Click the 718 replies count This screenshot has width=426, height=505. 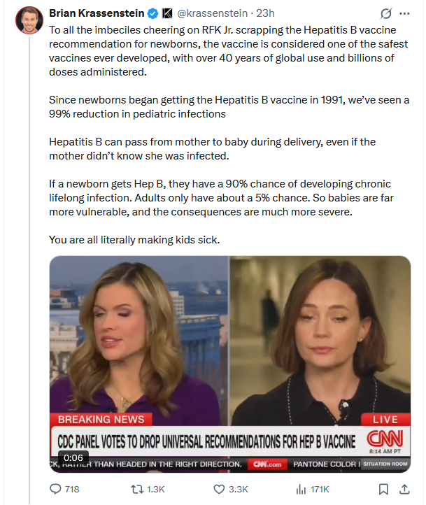pyautogui.click(x=72, y=489)
